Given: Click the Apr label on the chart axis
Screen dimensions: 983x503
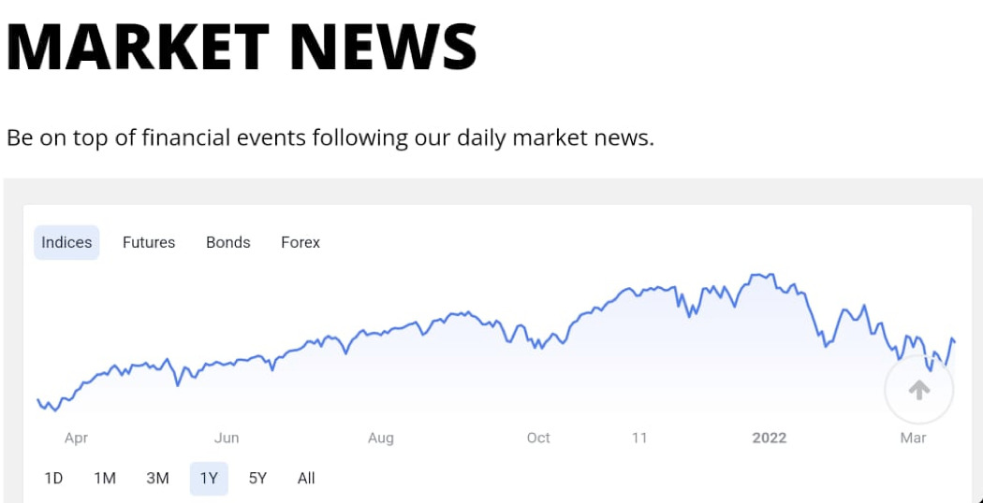Looking at the screenshot, I should [x=76, y=438].
